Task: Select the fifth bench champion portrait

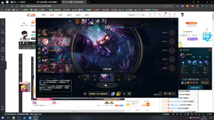Action: 104,22
